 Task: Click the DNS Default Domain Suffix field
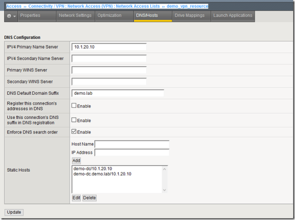point(118,93)
